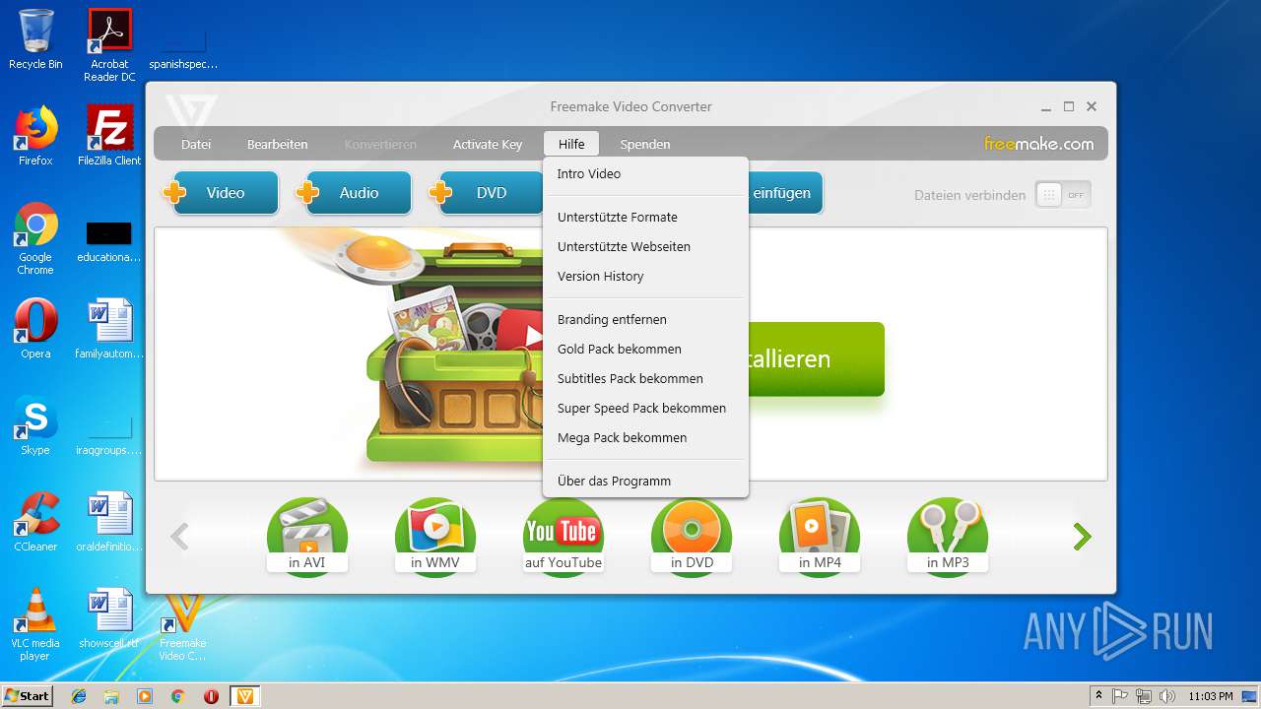
Task: Open Windows Media Player taskbar icon
Action: point(145,696)
